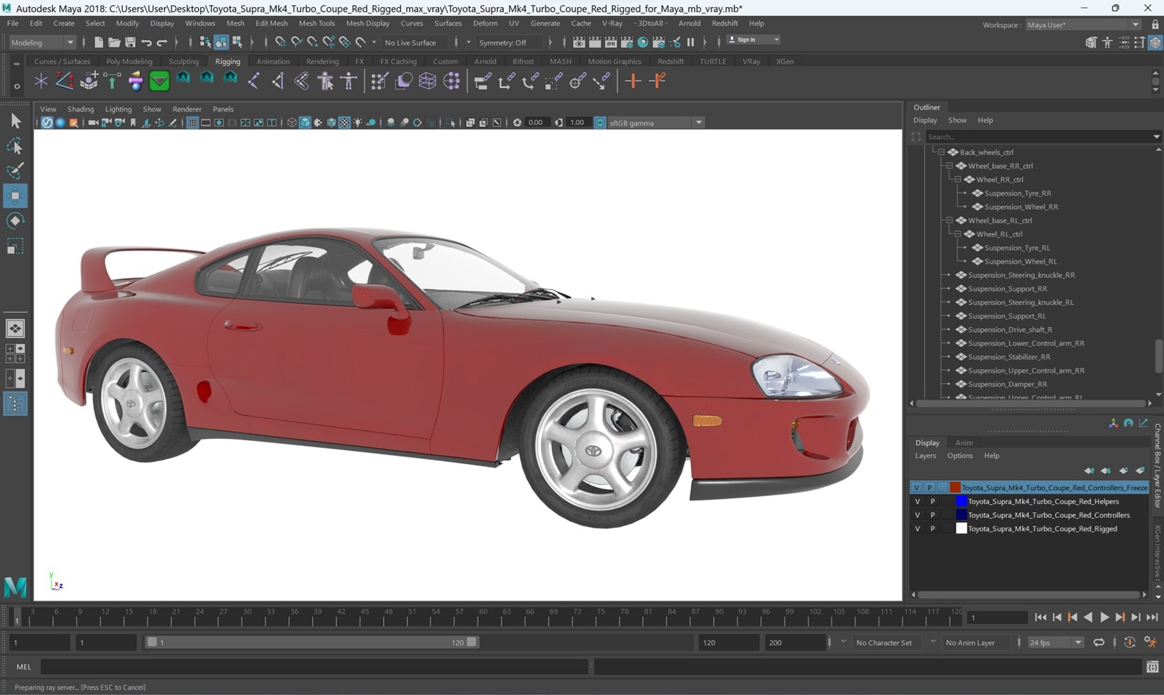This screenshot has height=695, width=1164.
Task: Open the Workspace Maya User dropdown
Action: pyautogui.click(x=1083, y=25)
